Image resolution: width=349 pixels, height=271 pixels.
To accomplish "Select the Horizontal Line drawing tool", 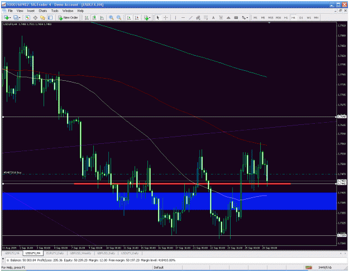I will [183, 17].
